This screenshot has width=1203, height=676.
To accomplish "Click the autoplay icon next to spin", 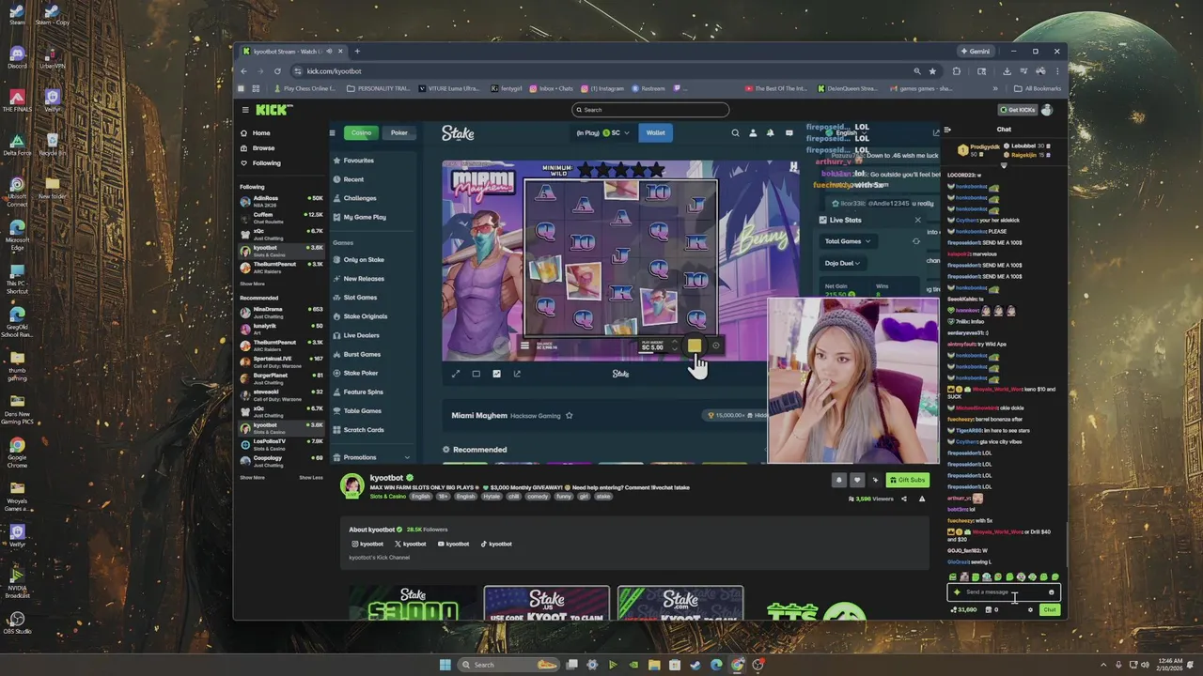I will click(715, 346).
